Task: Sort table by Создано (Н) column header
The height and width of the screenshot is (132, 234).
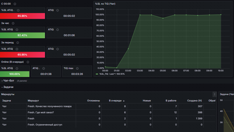Action: click(194, 101)
